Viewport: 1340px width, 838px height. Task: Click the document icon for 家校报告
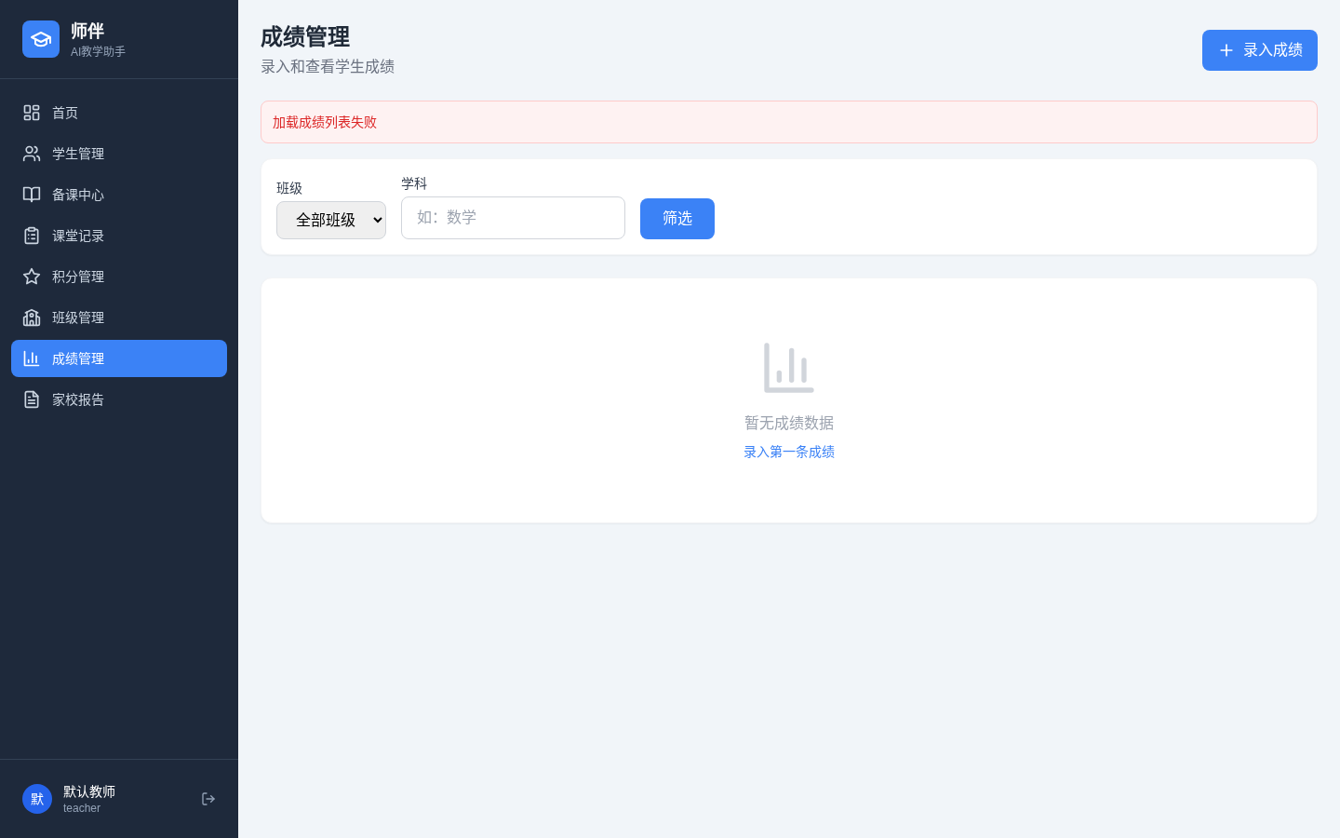point(32,399)
